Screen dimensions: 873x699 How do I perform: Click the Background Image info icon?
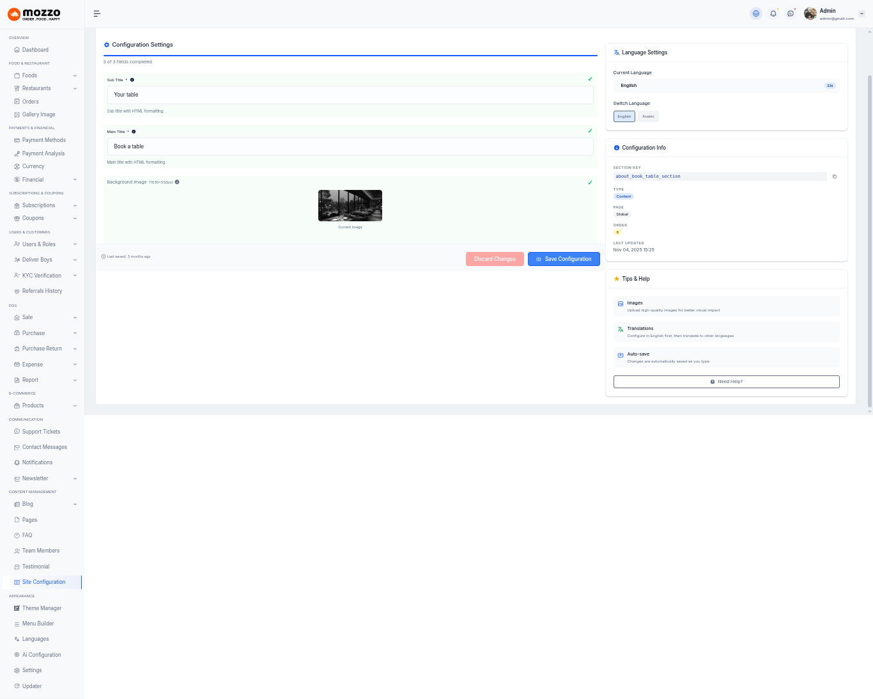pos(177,182)
